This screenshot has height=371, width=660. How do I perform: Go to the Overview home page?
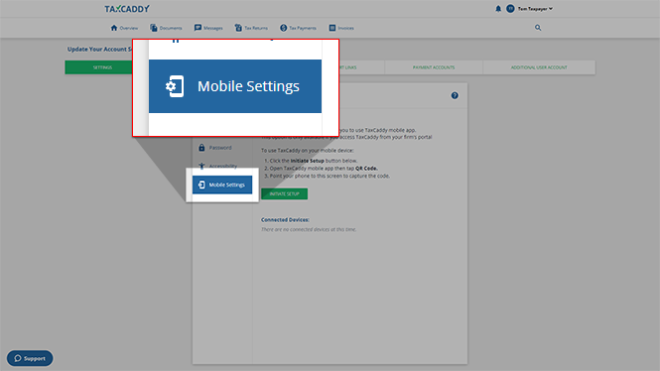pyautogui.click(x=124, y=28)
